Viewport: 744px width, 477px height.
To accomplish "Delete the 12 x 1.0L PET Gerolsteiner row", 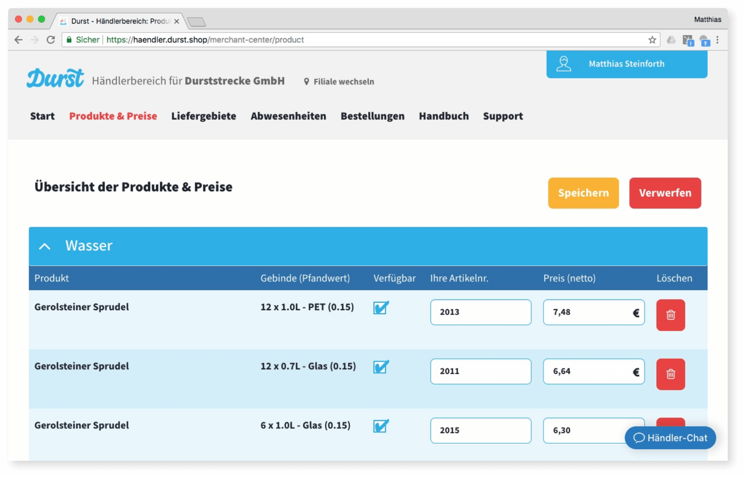I will [670, 315].
